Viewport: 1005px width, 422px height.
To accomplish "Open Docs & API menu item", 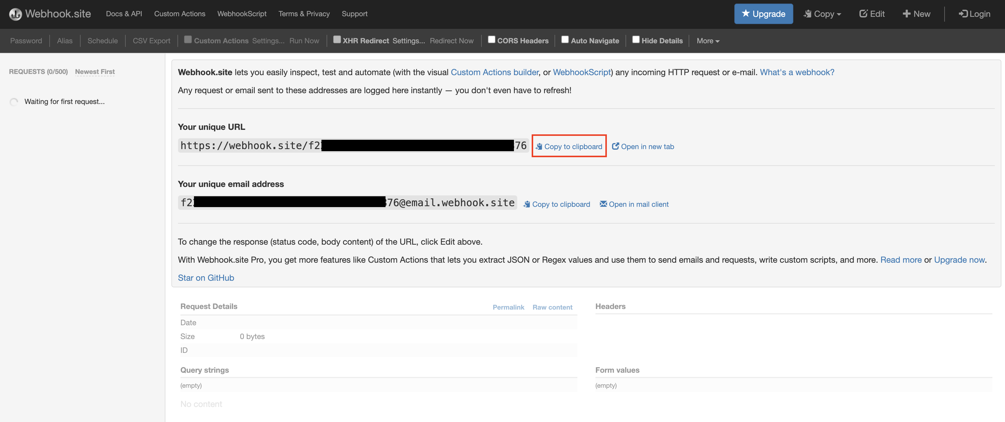I will [x=124, y=14].
